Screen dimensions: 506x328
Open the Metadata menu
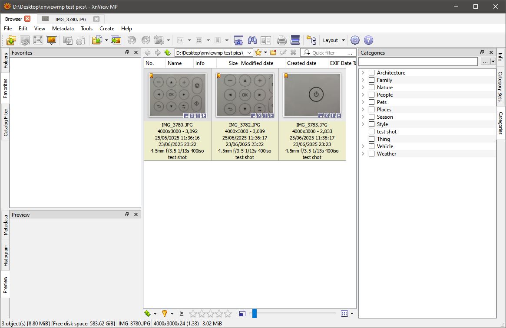pos(63,28)
